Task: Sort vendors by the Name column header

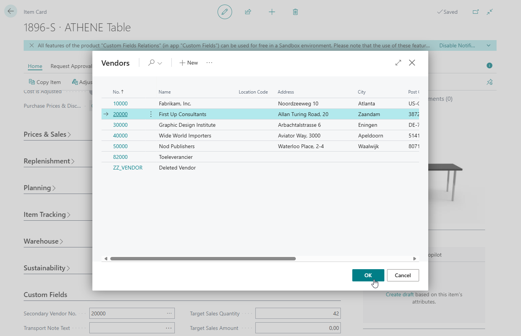Action: 165,92
